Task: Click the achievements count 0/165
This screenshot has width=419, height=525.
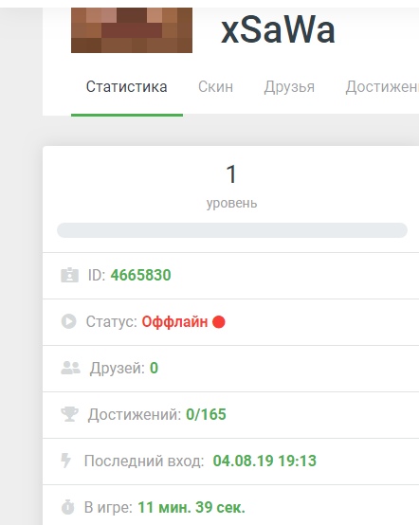Action: click(206, 414)
